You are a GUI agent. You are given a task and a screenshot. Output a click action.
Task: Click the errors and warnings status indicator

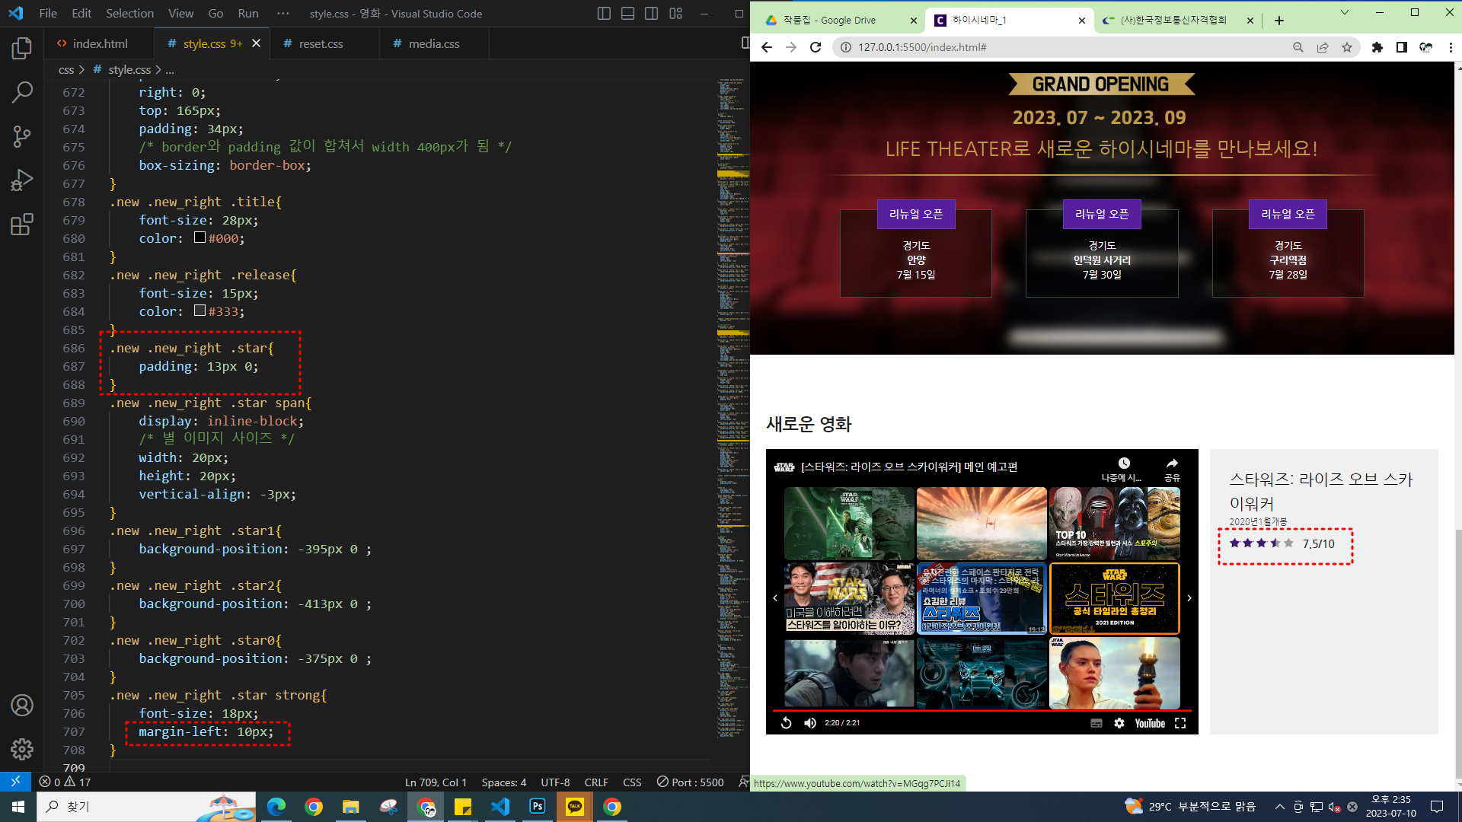(65, 782)
